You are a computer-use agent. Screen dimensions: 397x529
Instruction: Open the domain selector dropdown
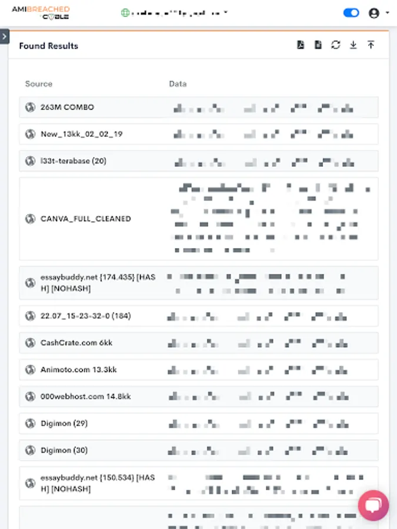[x=226, y=12]
